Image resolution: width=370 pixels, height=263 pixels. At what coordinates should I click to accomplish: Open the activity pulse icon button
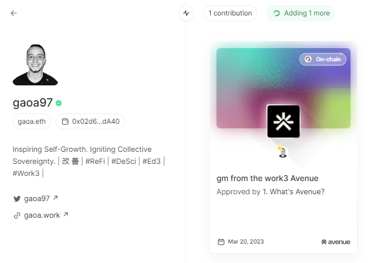point(186,13)
